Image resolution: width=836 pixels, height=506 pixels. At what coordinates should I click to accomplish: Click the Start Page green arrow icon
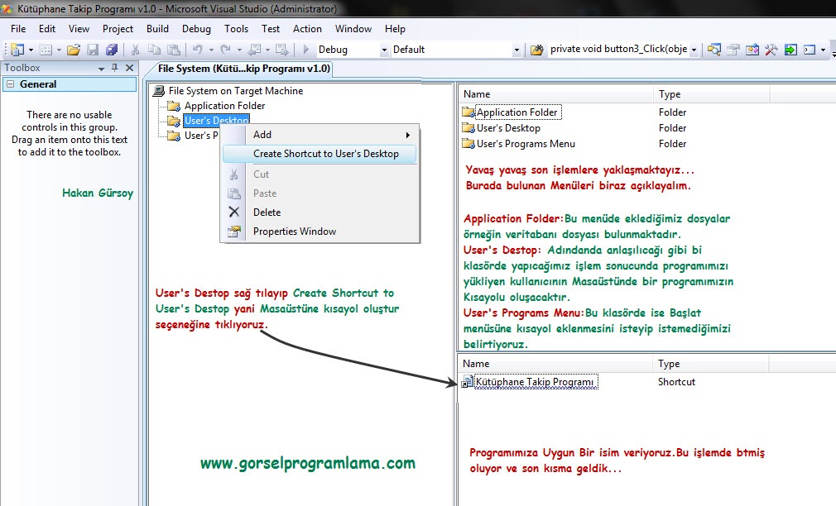[x=790, y=50]
